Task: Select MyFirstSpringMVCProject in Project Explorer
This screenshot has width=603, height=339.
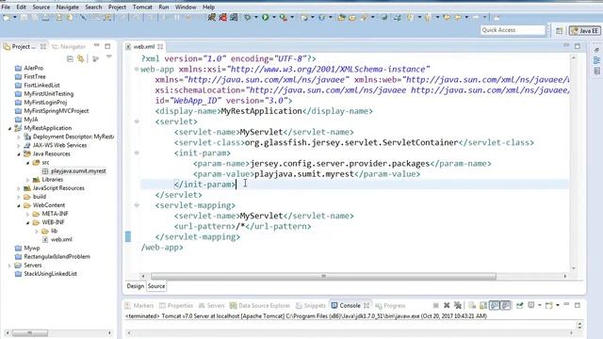Action: 57,111
